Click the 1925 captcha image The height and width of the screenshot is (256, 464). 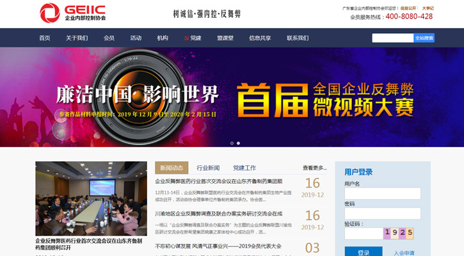pos(398,233)
